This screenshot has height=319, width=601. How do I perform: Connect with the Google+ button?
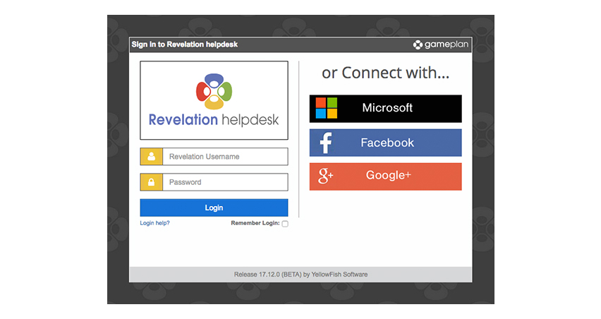click(386, 176)
